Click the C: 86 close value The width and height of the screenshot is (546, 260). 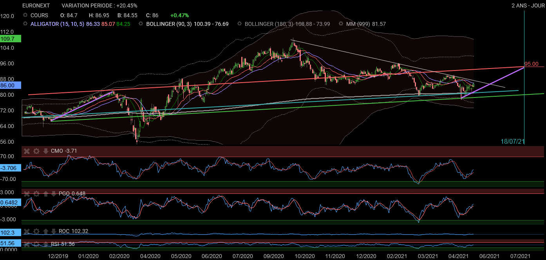click(x=152, y=15)
